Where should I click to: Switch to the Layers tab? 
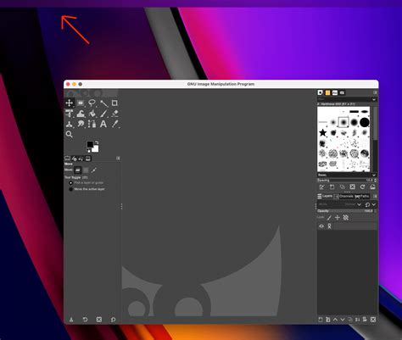click(325, 196)
